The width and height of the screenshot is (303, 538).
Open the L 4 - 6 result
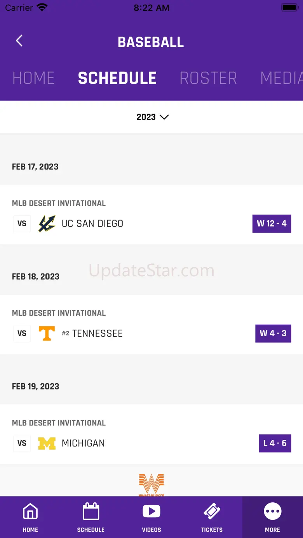[275, 443]
